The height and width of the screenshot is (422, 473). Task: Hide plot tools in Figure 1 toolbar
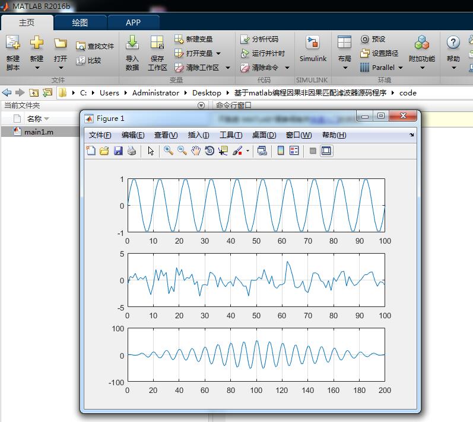click(x=313, y=151)
